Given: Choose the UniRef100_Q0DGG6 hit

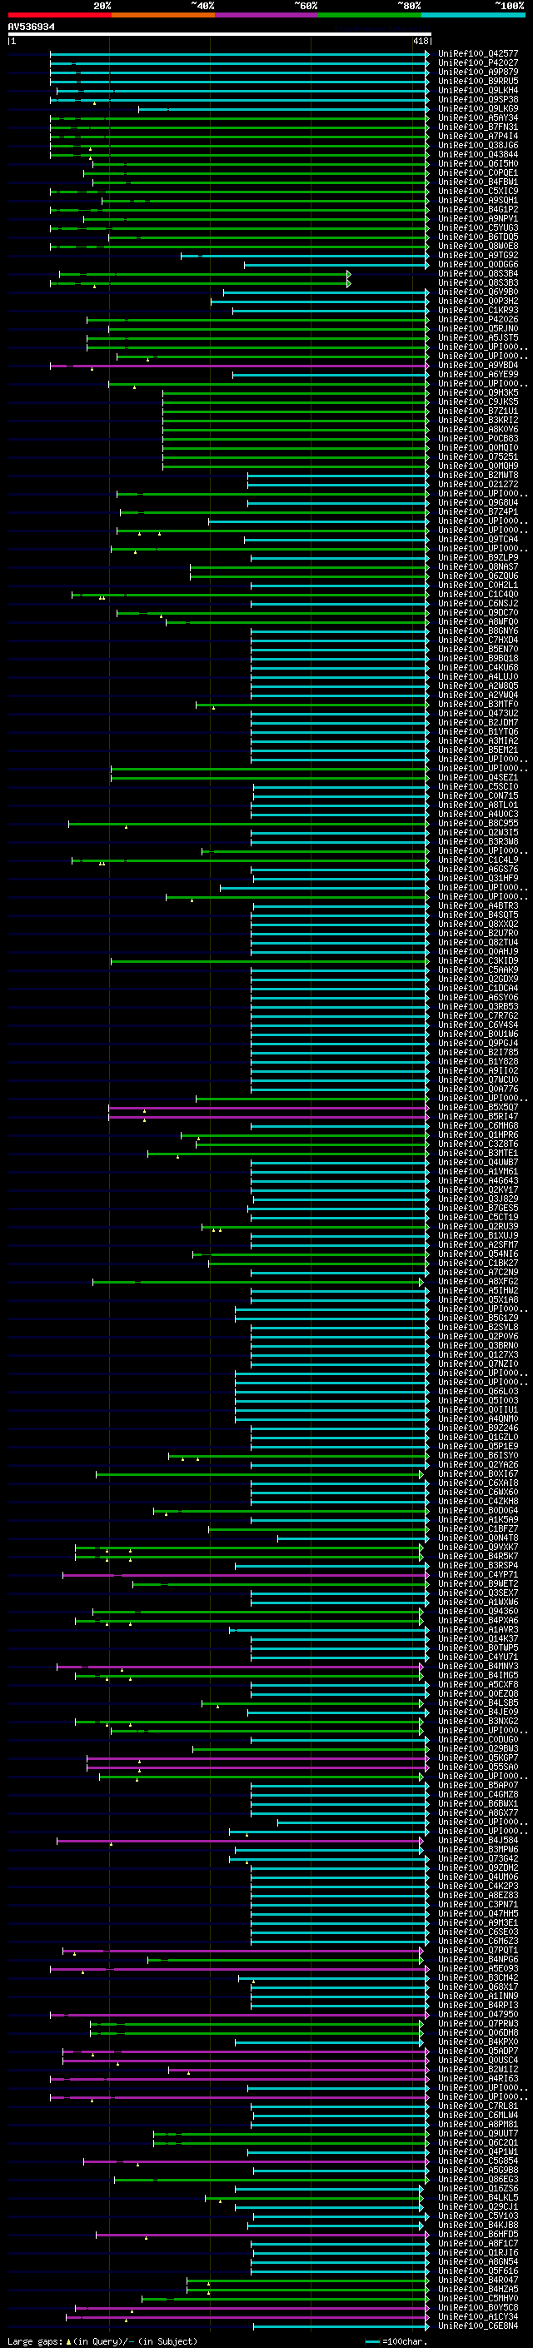Looking at the screenshot, I should (478, 264).
